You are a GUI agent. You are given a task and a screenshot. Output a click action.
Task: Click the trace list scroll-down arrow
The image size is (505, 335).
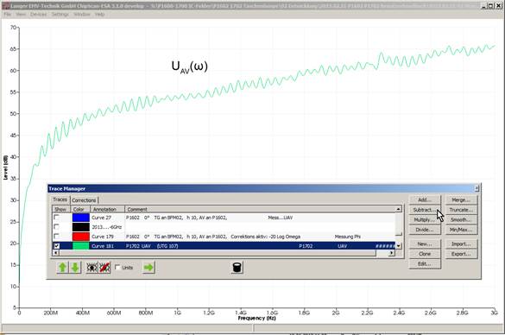(399, 246)
